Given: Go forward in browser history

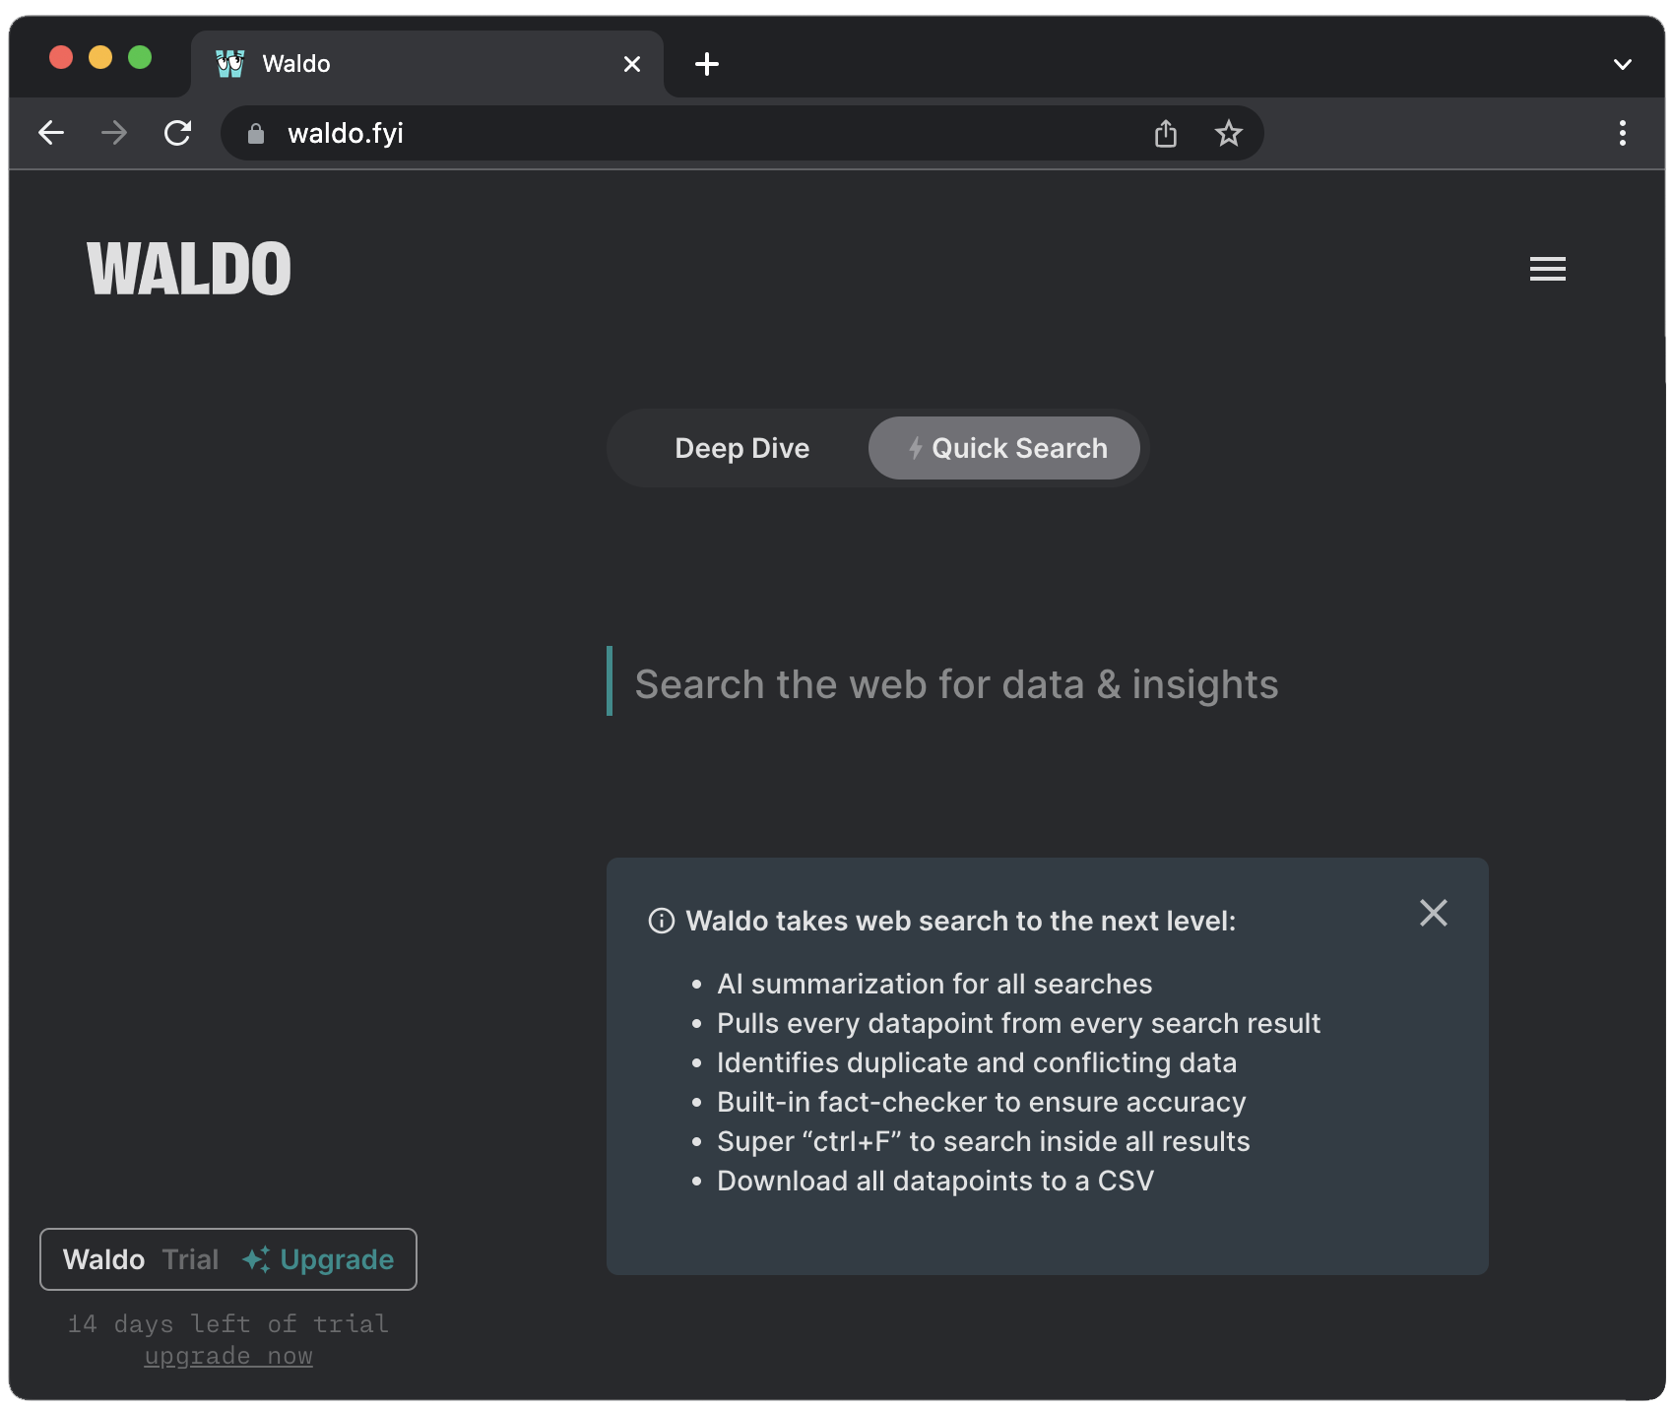Looking at the screenshot, I should pyautogui.click(x=114, y=133).
